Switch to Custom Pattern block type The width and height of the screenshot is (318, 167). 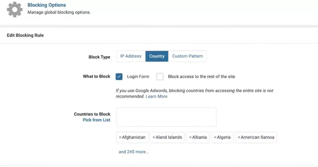coord(188,56)
